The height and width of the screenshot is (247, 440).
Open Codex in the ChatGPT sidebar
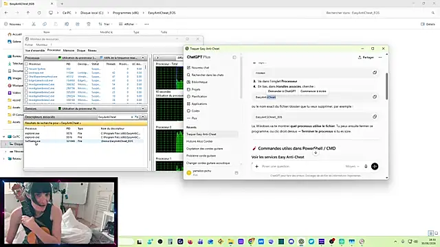[x=193, y=111]
